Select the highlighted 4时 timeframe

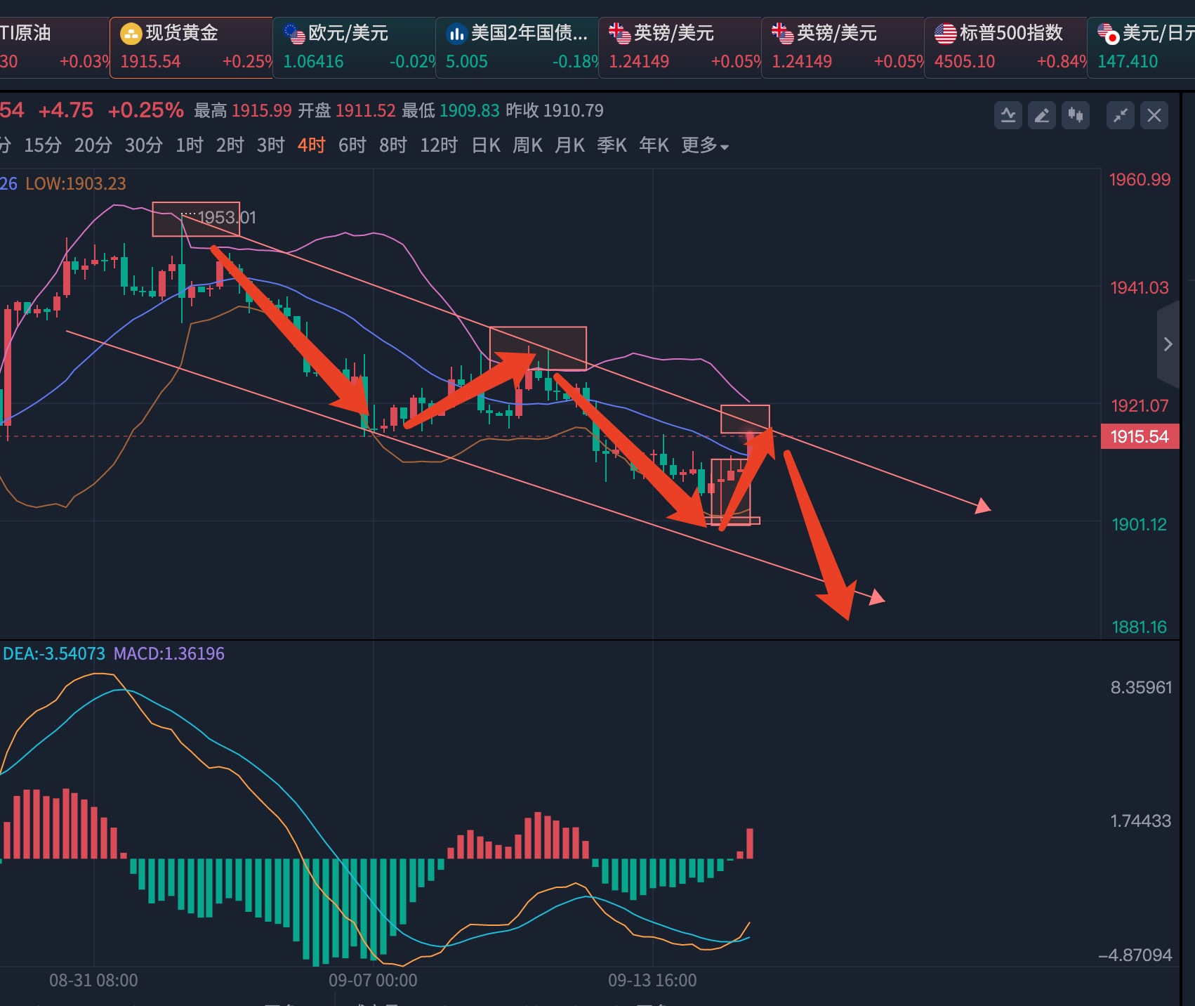312,145
